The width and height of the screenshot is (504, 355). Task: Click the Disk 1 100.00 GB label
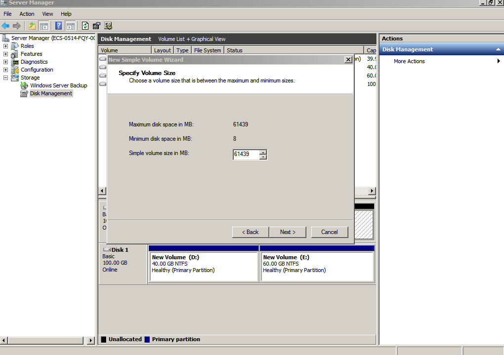115,263
